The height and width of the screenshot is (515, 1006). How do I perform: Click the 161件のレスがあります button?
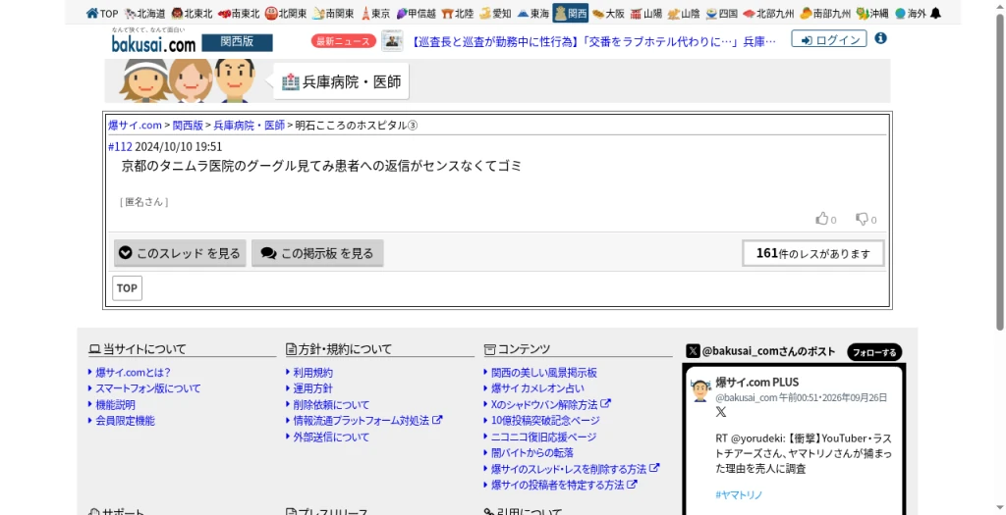pos(812,253)
